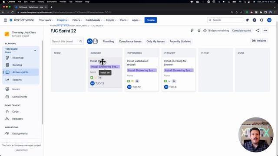Click the Learn more link in sidebar
This screenshot has width=278, height=156.
click(x=22, y=150)
